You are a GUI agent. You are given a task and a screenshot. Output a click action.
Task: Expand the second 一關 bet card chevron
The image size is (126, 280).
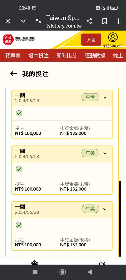105,153
